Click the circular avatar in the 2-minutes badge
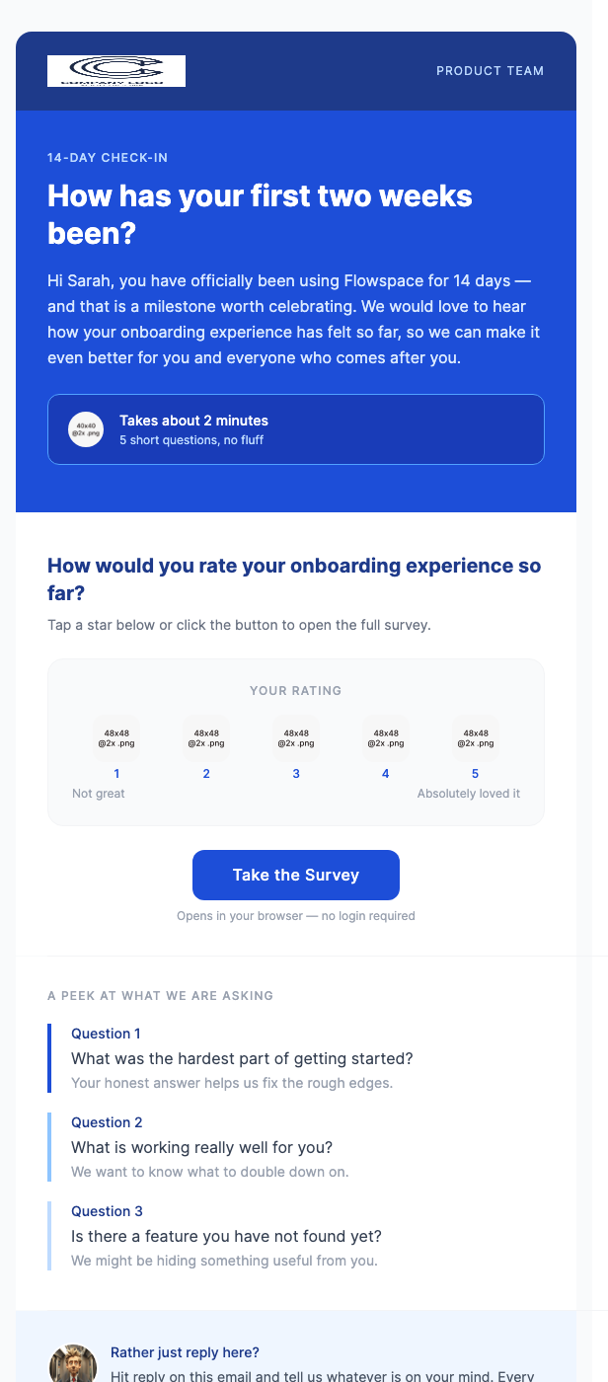This screenshot has height=1382, width=608. (x=86, y=429)
